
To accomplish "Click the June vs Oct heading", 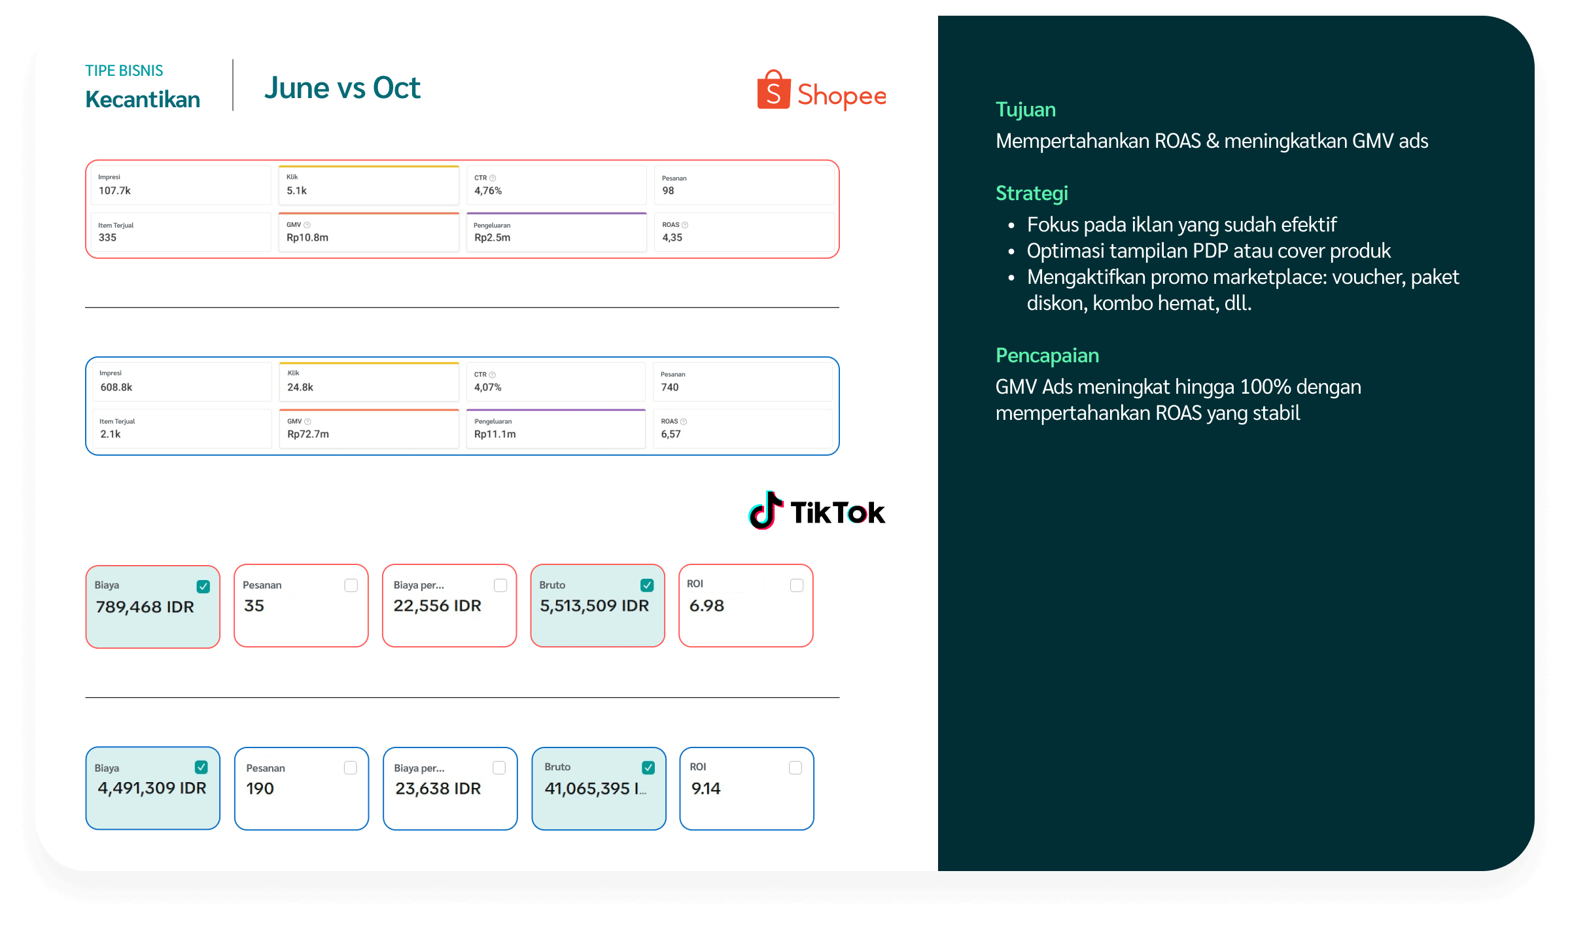I will (342, 88).
